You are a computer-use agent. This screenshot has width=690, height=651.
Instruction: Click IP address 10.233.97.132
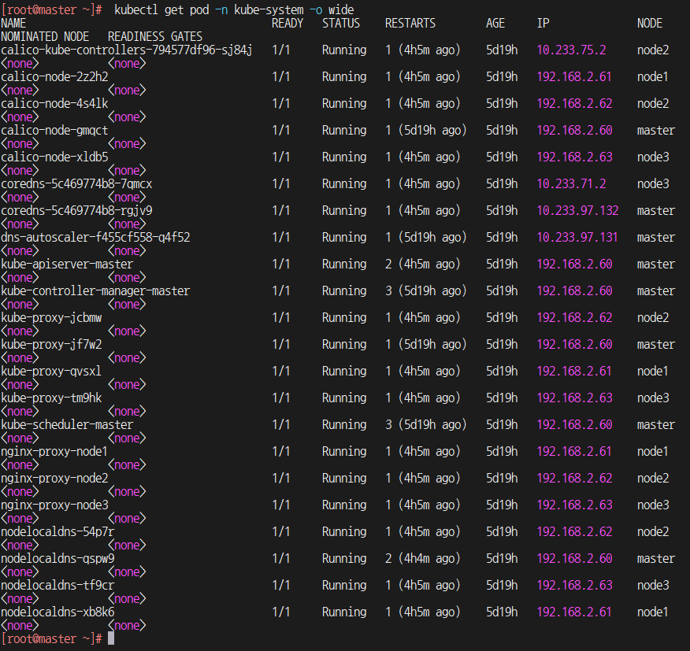click(577, 211)
